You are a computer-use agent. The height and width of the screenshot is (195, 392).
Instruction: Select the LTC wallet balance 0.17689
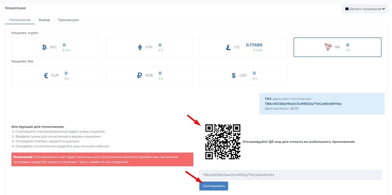coord(254,45)
